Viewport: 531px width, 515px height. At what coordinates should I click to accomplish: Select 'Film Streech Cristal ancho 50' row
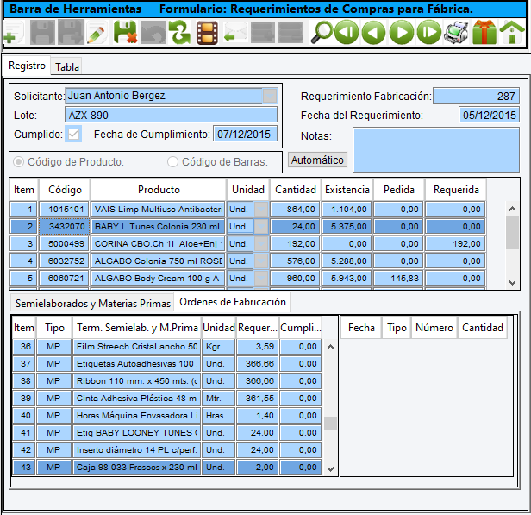click(x=137, y=347)
